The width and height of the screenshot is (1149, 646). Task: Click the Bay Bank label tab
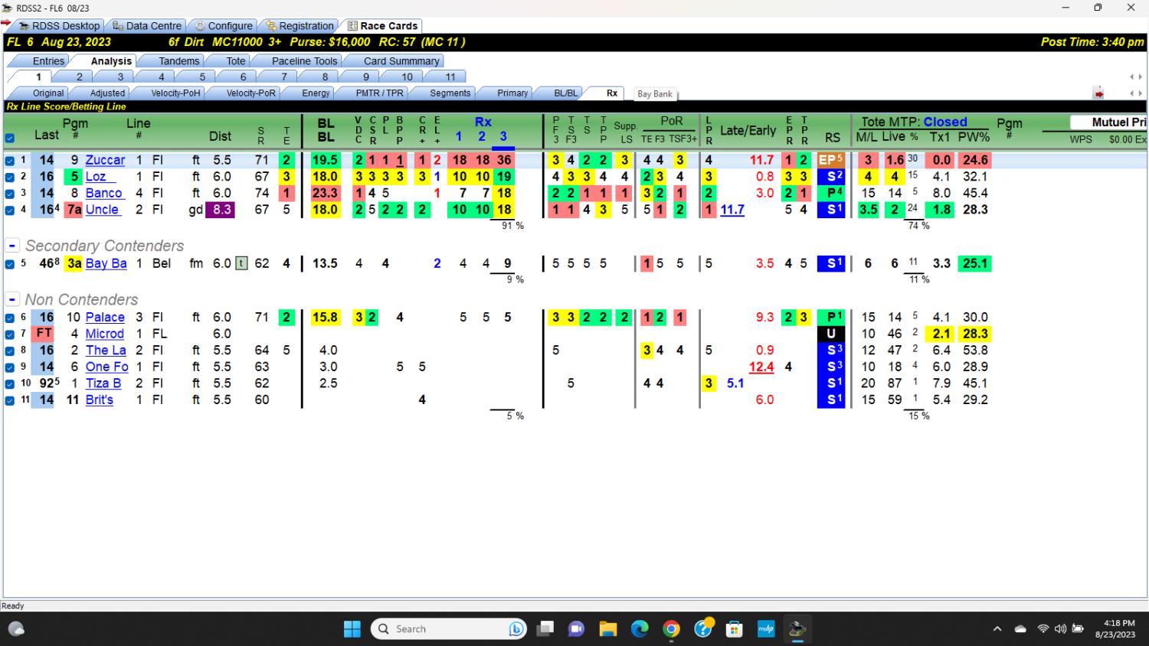coord(655,94)
